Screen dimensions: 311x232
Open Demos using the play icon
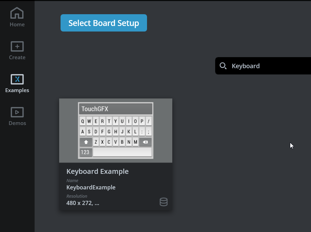click(x=17, y=111)
